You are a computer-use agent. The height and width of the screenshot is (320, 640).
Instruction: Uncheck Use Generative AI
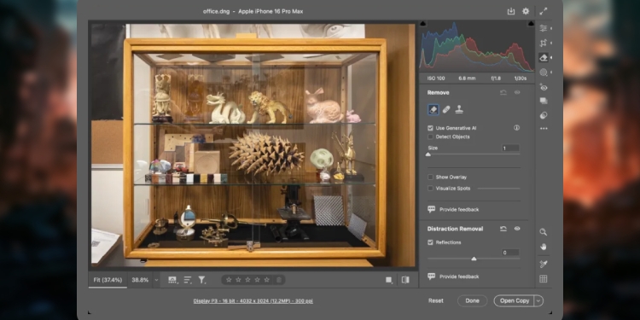[430, 128]
